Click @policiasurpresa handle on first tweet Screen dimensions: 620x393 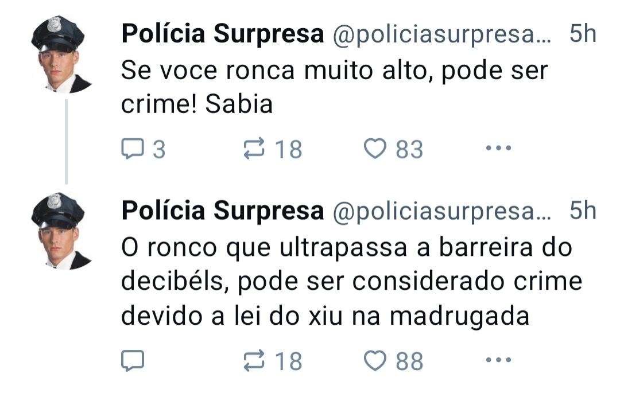coord(441,36)
